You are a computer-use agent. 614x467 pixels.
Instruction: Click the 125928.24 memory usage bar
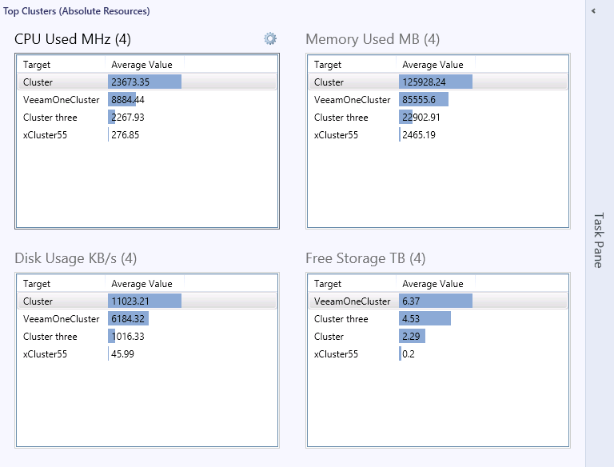(x=436, y=82)
